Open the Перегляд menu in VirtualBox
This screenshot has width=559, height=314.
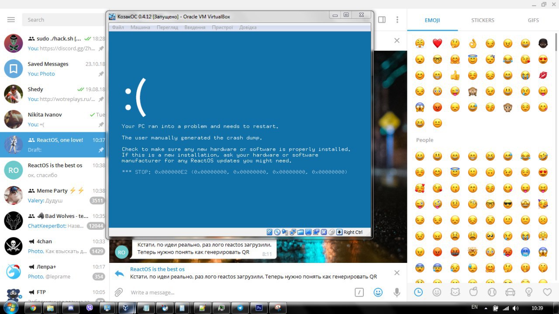click(167, 27)
